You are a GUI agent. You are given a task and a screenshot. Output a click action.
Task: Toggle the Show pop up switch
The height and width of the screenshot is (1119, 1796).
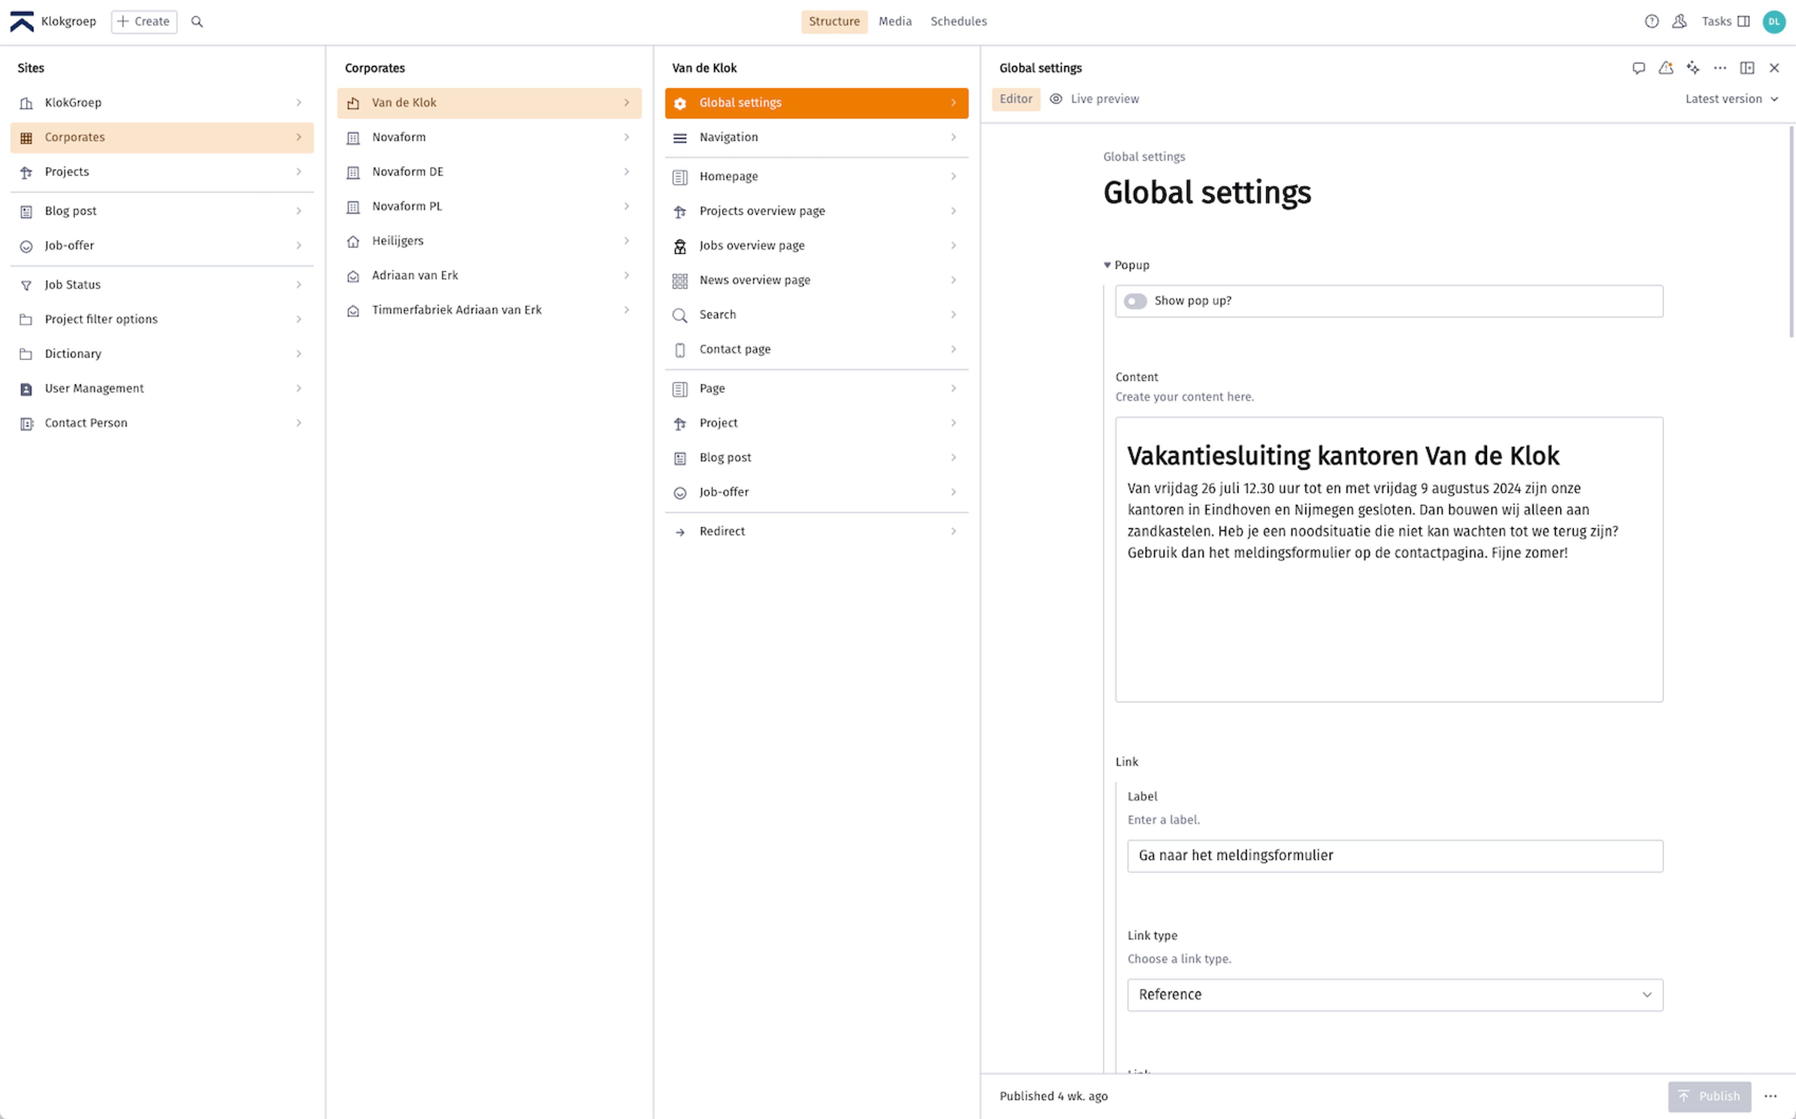1135,301
